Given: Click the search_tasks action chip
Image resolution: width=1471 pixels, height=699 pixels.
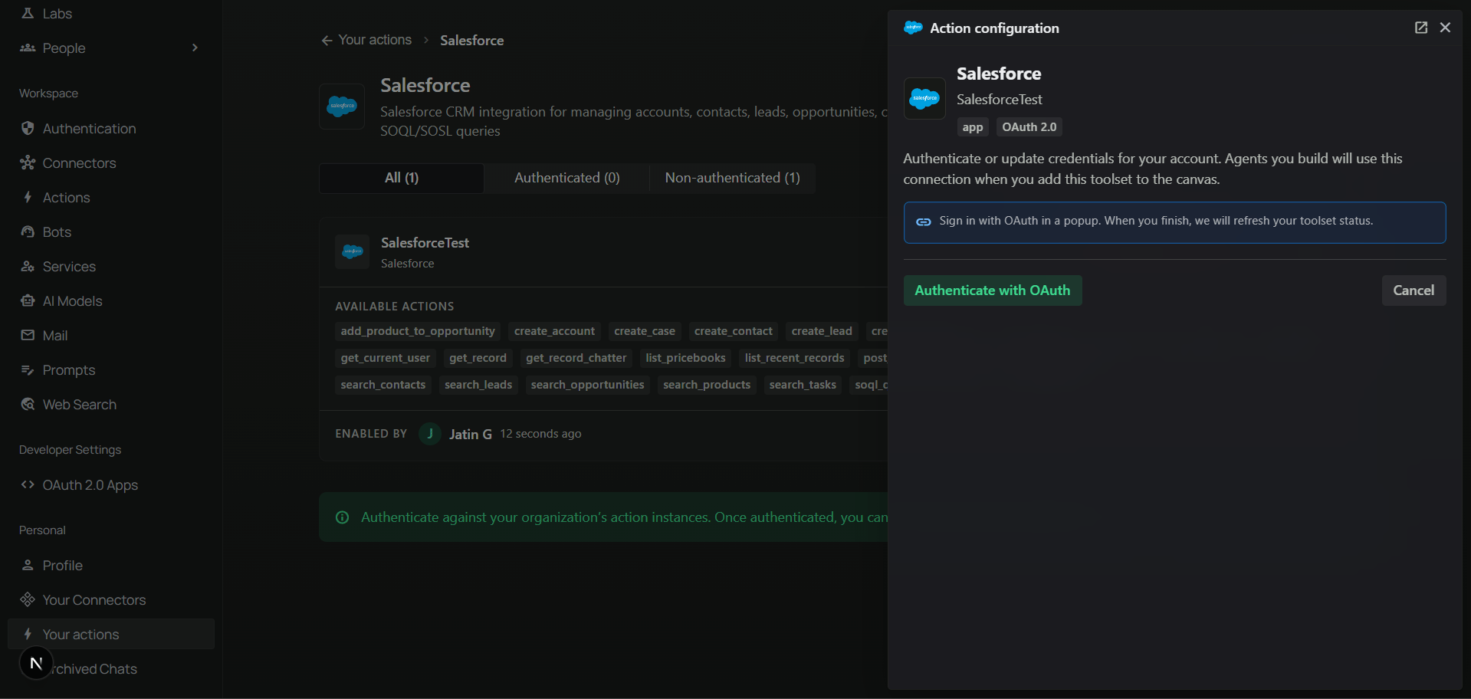Looking at the screenshot, I should point(803,385).
